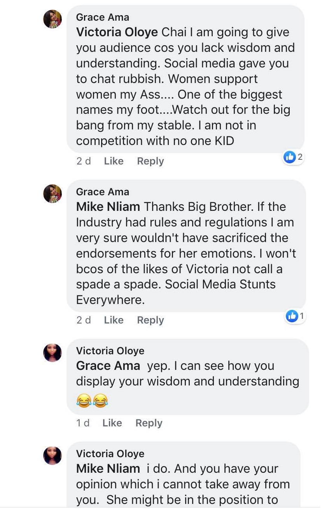Screen dimensions: 322x509
Task: Click the '1 d' timestamp on Victoria's comment
Action: point(82,423)
